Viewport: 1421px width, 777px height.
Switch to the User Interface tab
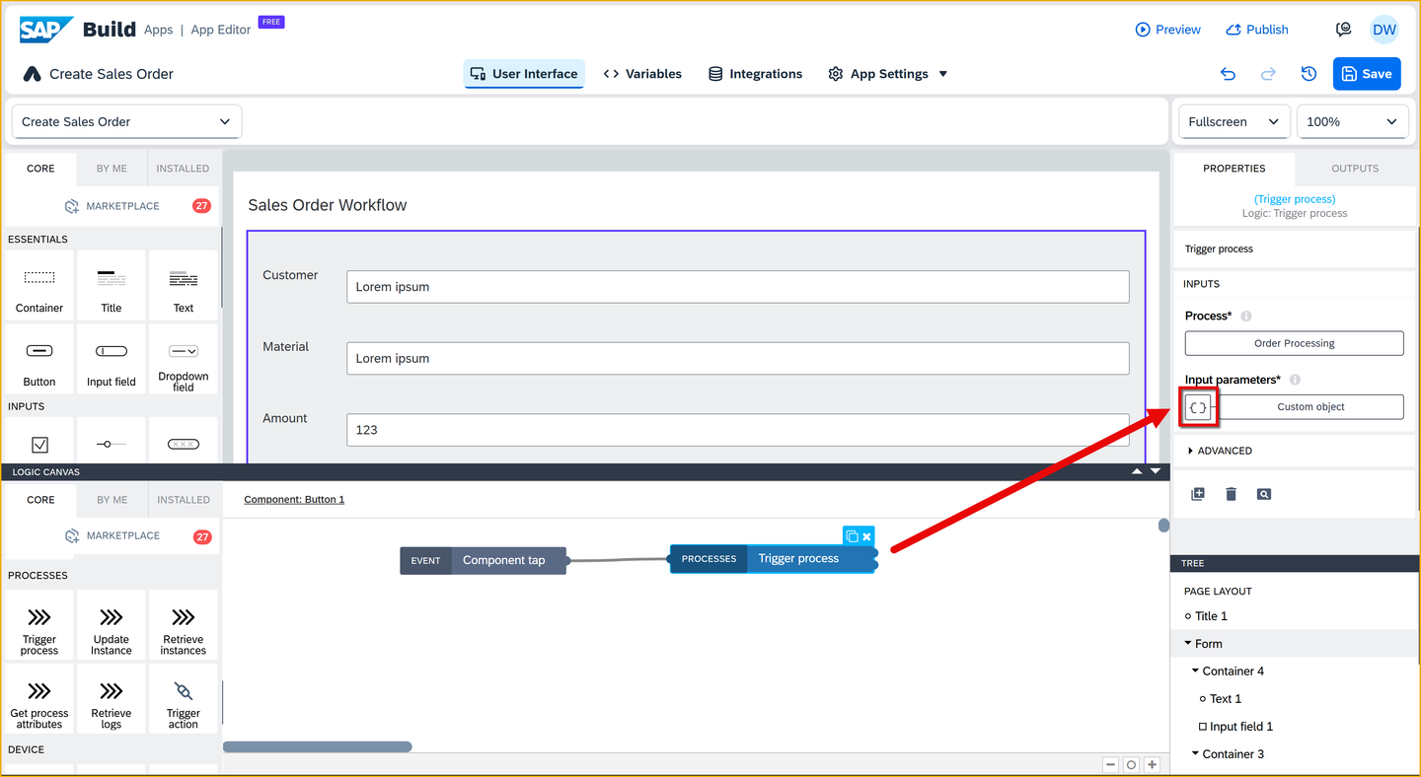(524, 74)
